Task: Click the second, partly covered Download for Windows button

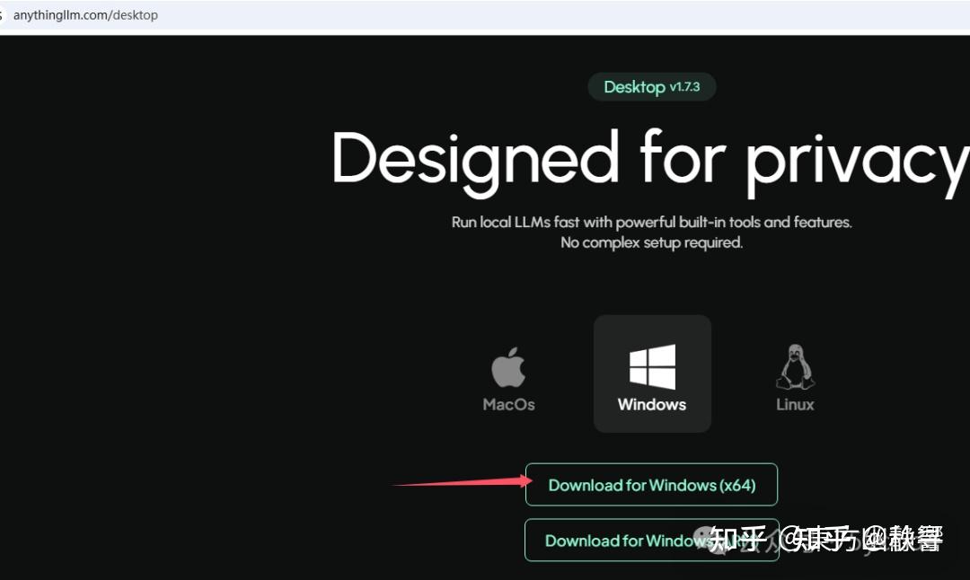Action: 651,540
